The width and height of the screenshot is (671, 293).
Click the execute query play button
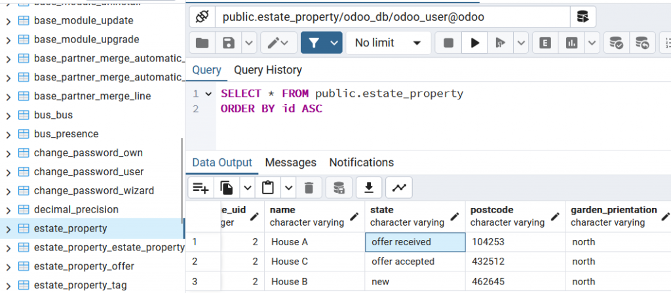coord(474,43)
